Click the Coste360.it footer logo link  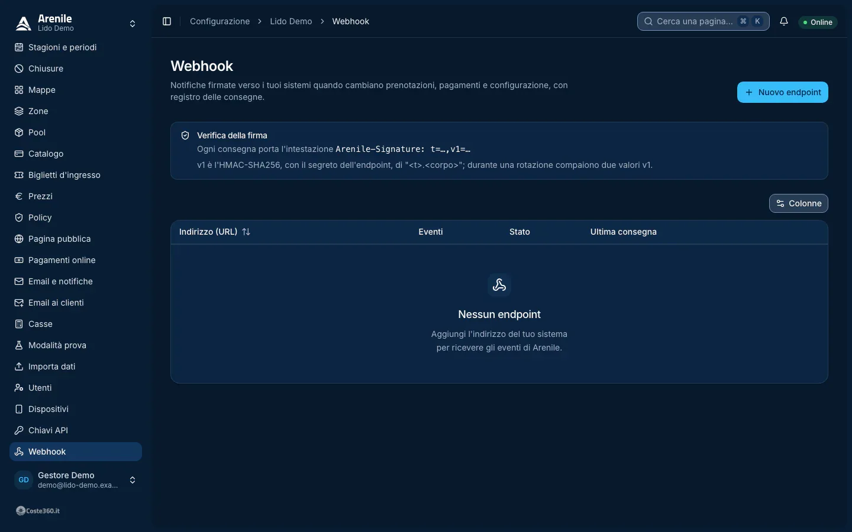click(38, 511)
